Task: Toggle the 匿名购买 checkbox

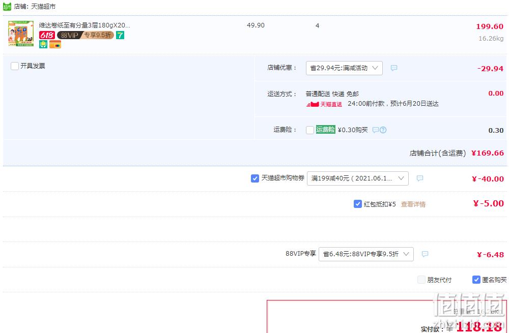Action: coord(476,280)
